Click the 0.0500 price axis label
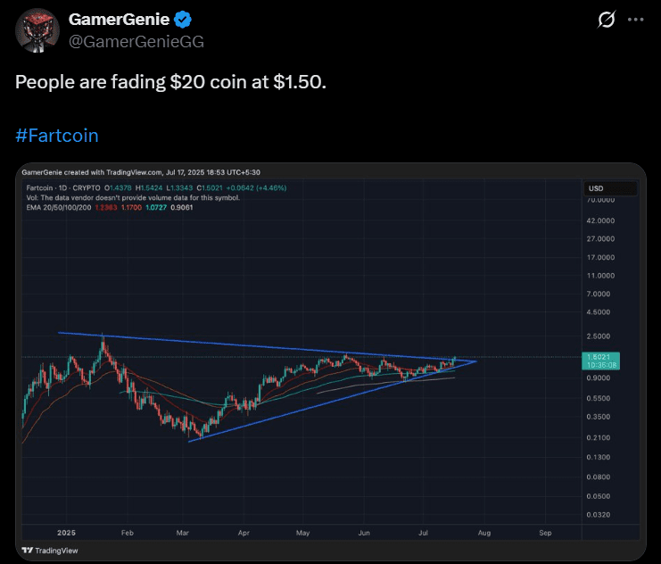This screenshot has width=661, height=564. point(599,496)
